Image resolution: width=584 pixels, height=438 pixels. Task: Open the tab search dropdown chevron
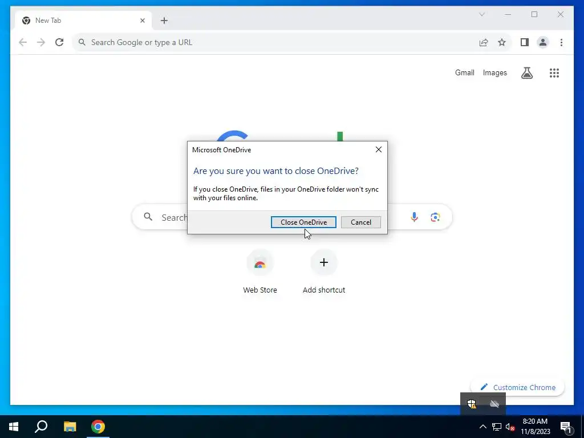tap(481, 14)
